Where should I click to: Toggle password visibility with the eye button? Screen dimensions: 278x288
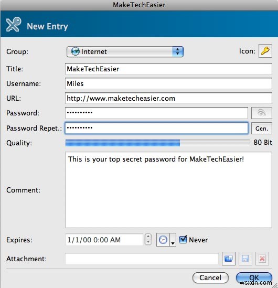click(x=261, y=113)
